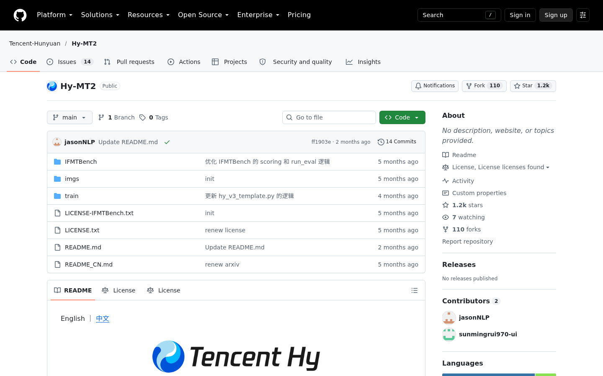This screenshot has width=603, height=376.
Task: Click the Sign in button
Action: (520, 15)
